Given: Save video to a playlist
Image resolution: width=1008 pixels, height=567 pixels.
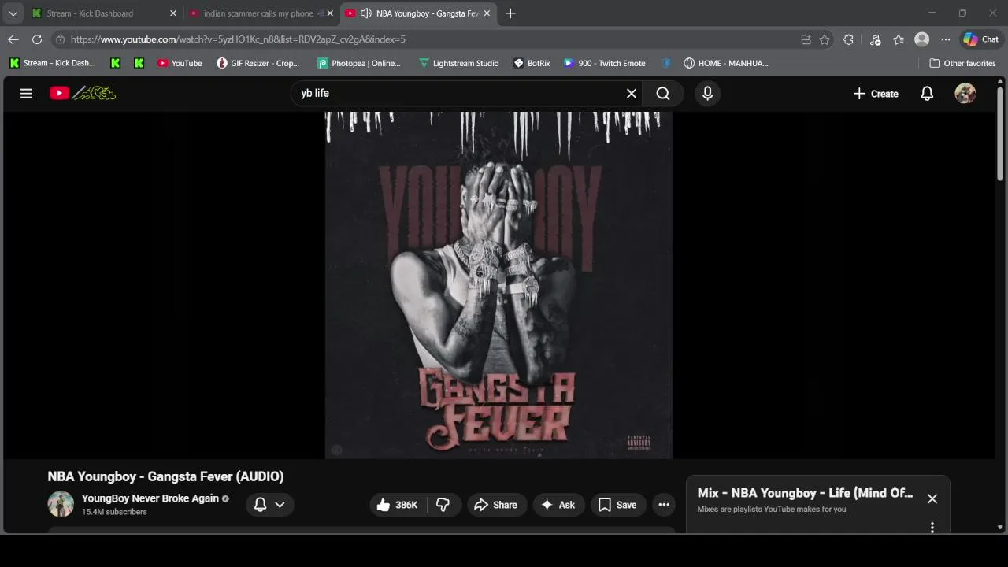Looking at the screenshot, I should coord(617,505).
